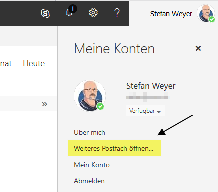This screenshot has width=218, height=192.
Task: Open Skype from the header bar
Action: (x=45, y=13)
